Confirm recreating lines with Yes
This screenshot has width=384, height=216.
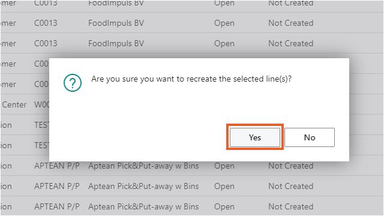click(254, 137)
